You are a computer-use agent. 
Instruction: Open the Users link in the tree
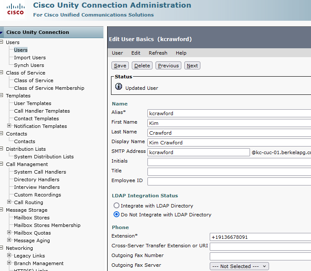21,50
